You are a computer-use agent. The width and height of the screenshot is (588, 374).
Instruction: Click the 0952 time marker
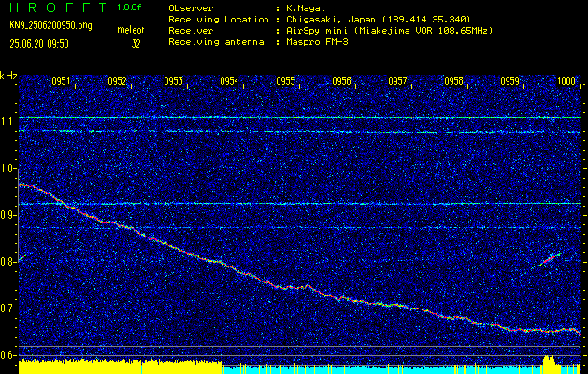[117, 81]
